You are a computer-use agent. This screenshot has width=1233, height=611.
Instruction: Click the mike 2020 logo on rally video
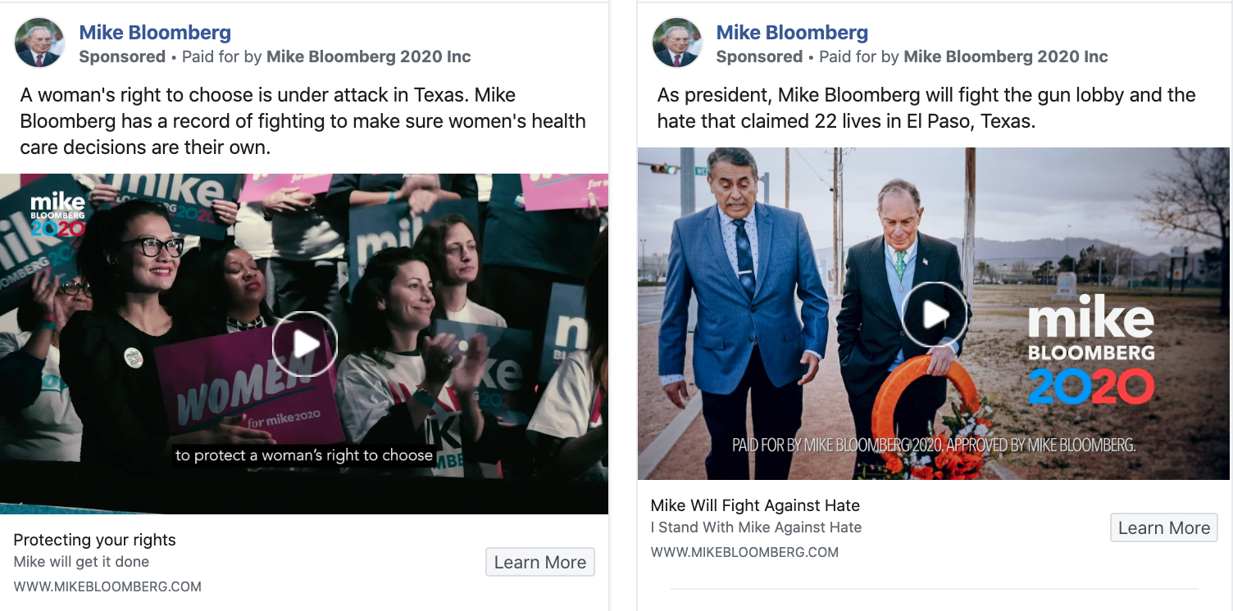pos(57,215)
